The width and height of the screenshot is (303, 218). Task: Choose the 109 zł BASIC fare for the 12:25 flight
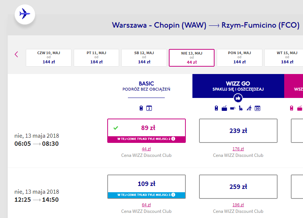pyautogui.click(x=146, y=187)
